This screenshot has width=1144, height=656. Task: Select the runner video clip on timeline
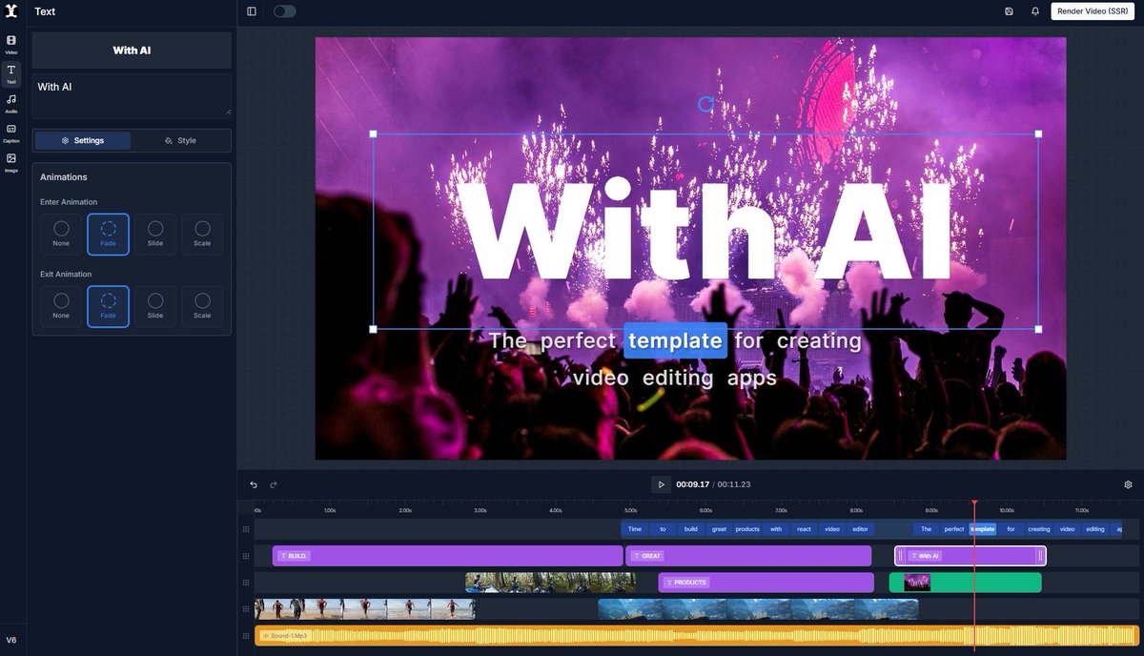click(364, 609)
